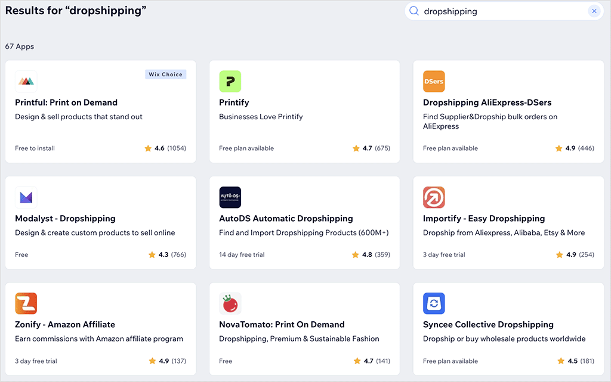Clear the dropshipping search text

pyautogui.click(x=594, y=11)
